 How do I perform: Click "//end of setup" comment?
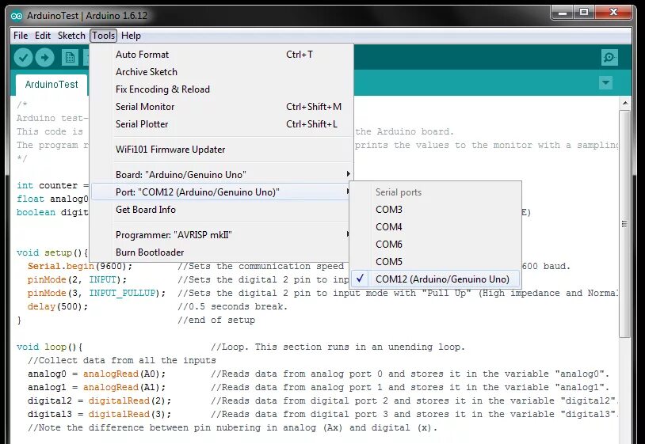(x=216, y=320)
